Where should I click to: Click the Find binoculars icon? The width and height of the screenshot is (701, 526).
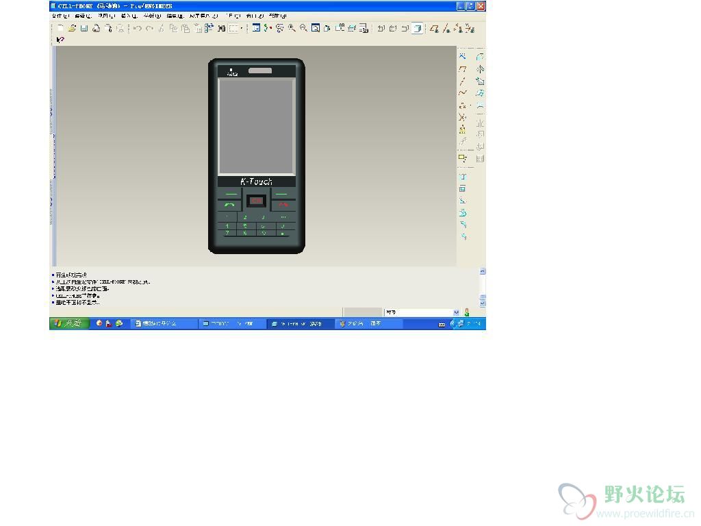(221, 28)
